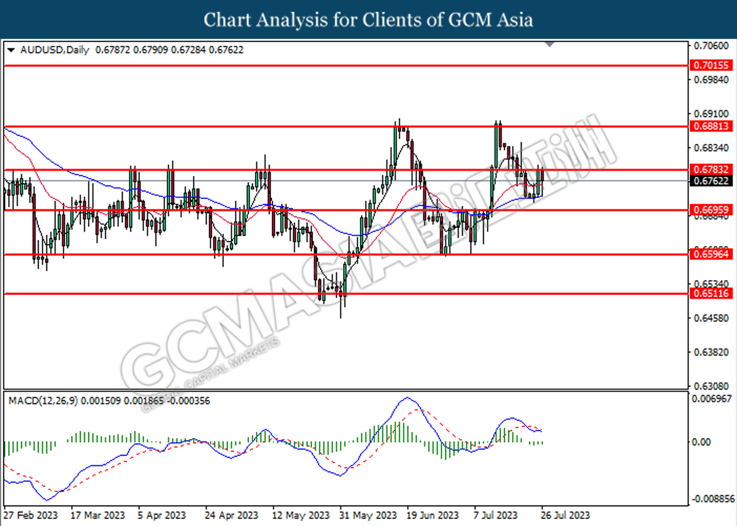Click the OHLC values next to AUDUSD,Daily
Viewport: 737px width, 526px height.
pyautogui.click(x=170, y=50)
